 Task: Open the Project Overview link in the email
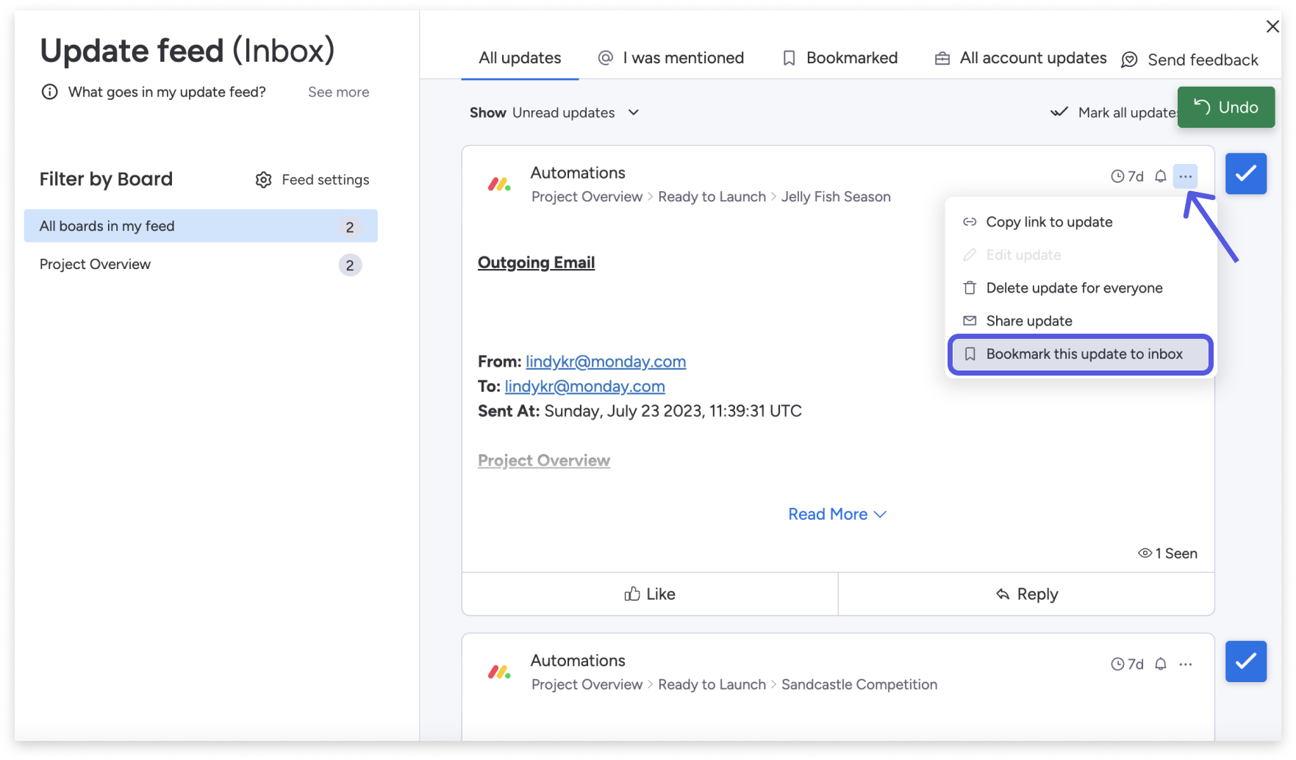click(x=544, y=461)
